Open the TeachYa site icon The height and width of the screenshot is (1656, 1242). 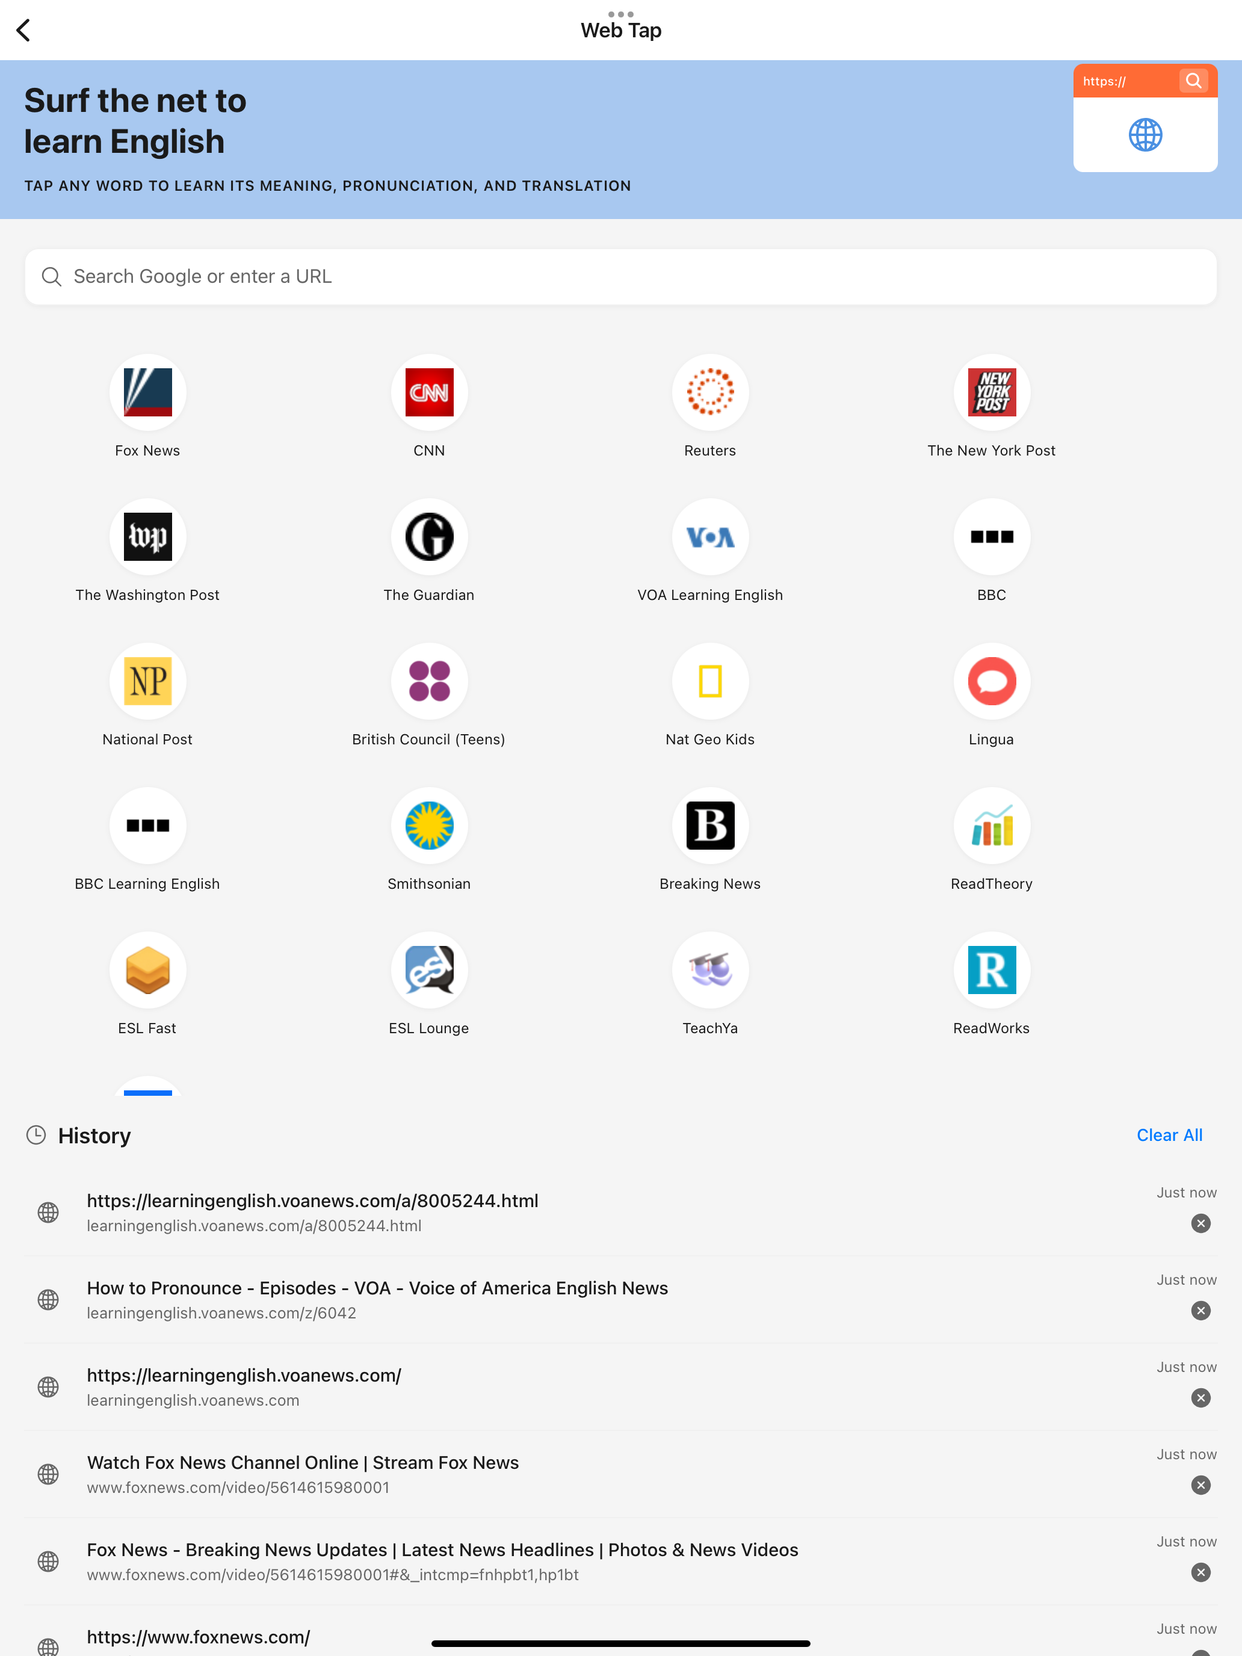click(x=709, y=970)
